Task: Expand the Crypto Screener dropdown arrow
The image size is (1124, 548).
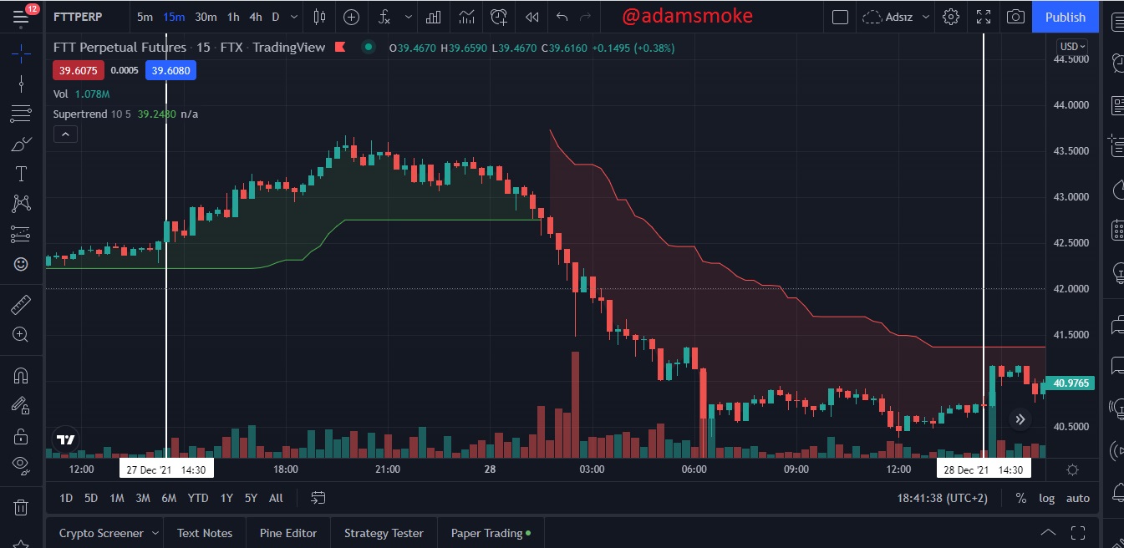Action: coord(154,533)
